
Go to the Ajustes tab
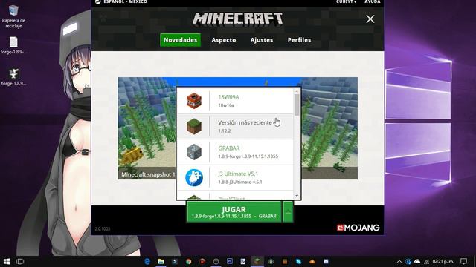click(x=262, y=40)
